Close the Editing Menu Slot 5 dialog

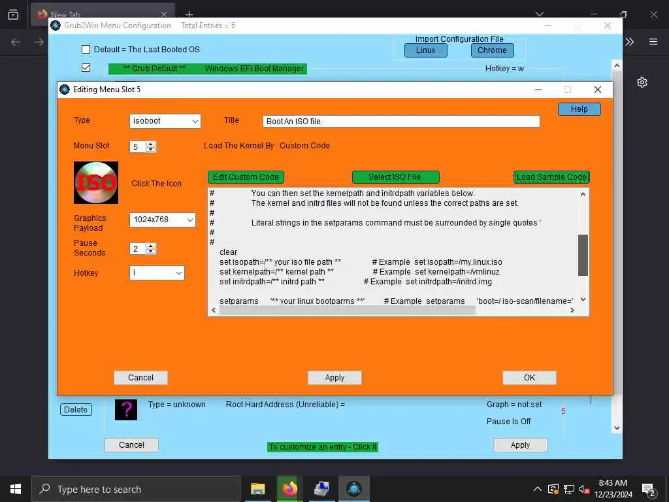coord(598,90)
